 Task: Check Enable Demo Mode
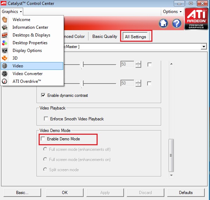(x=43, y=139)
